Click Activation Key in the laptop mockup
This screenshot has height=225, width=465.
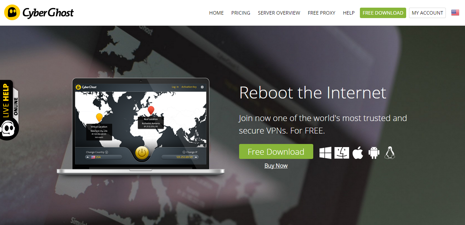189,87
